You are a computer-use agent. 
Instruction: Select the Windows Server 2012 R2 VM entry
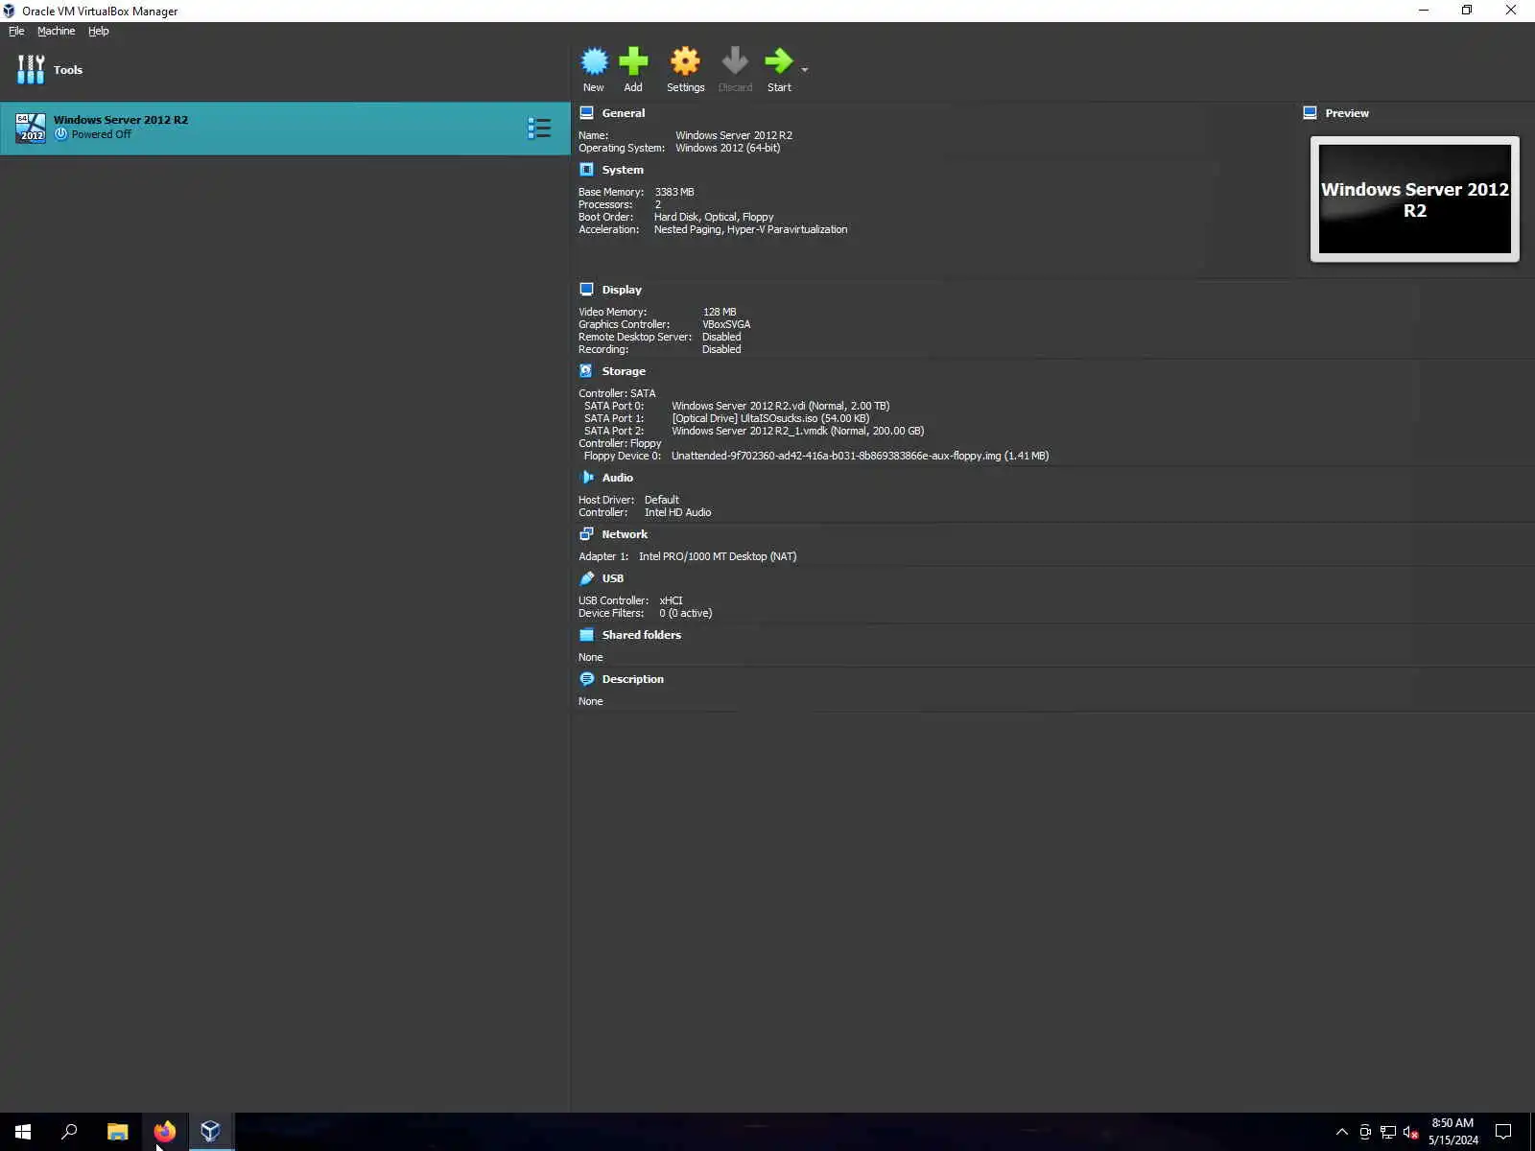[285, 129]
